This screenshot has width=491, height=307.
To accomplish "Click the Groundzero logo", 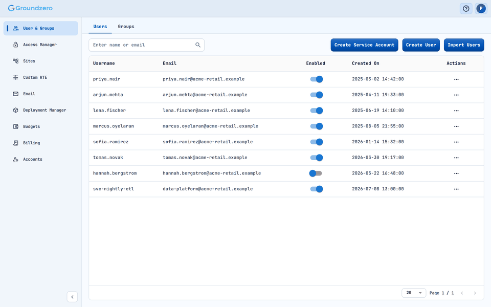I will point(30,8).
